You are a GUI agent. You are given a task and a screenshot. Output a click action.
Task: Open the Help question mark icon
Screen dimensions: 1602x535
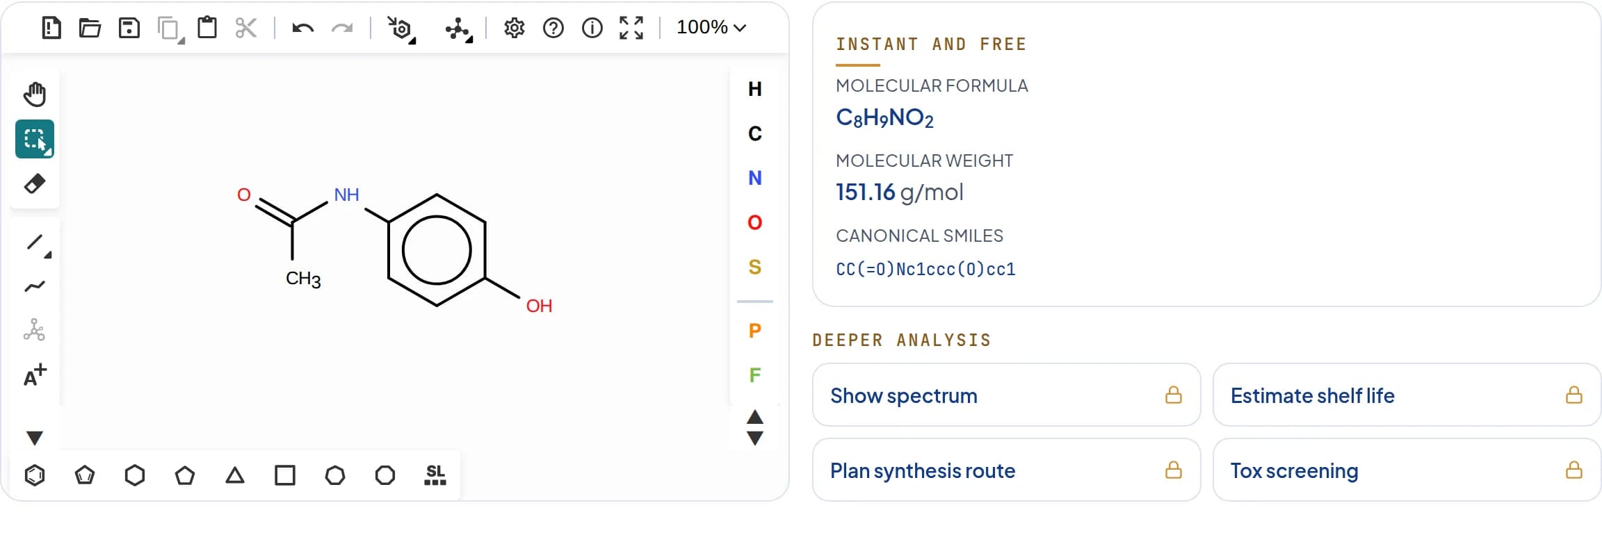pyautogui.click(x=553, y=28)
